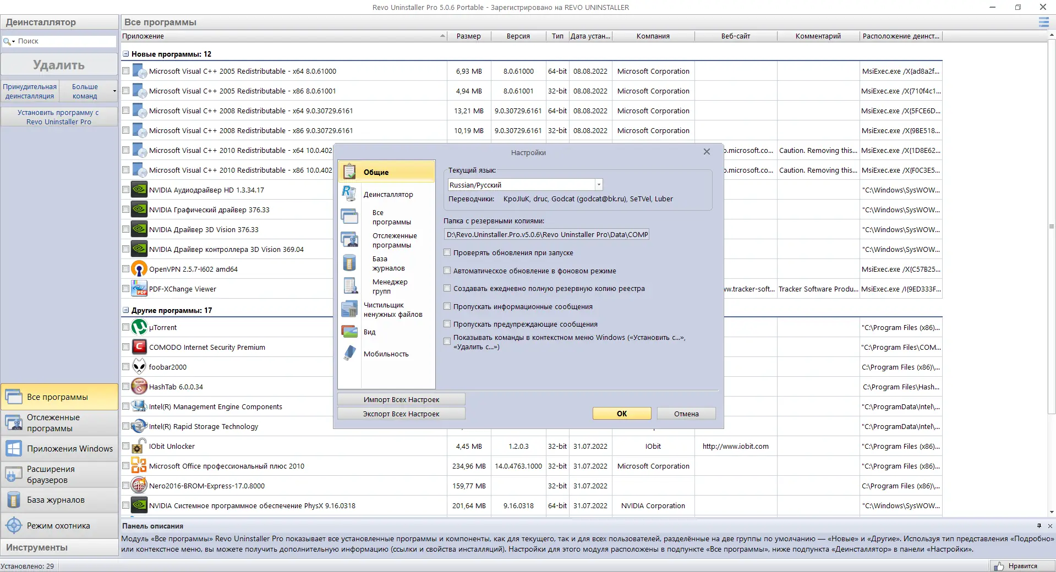
Task: Toggle skip informational messages checkbox
Action: click(x=447, y=306)
